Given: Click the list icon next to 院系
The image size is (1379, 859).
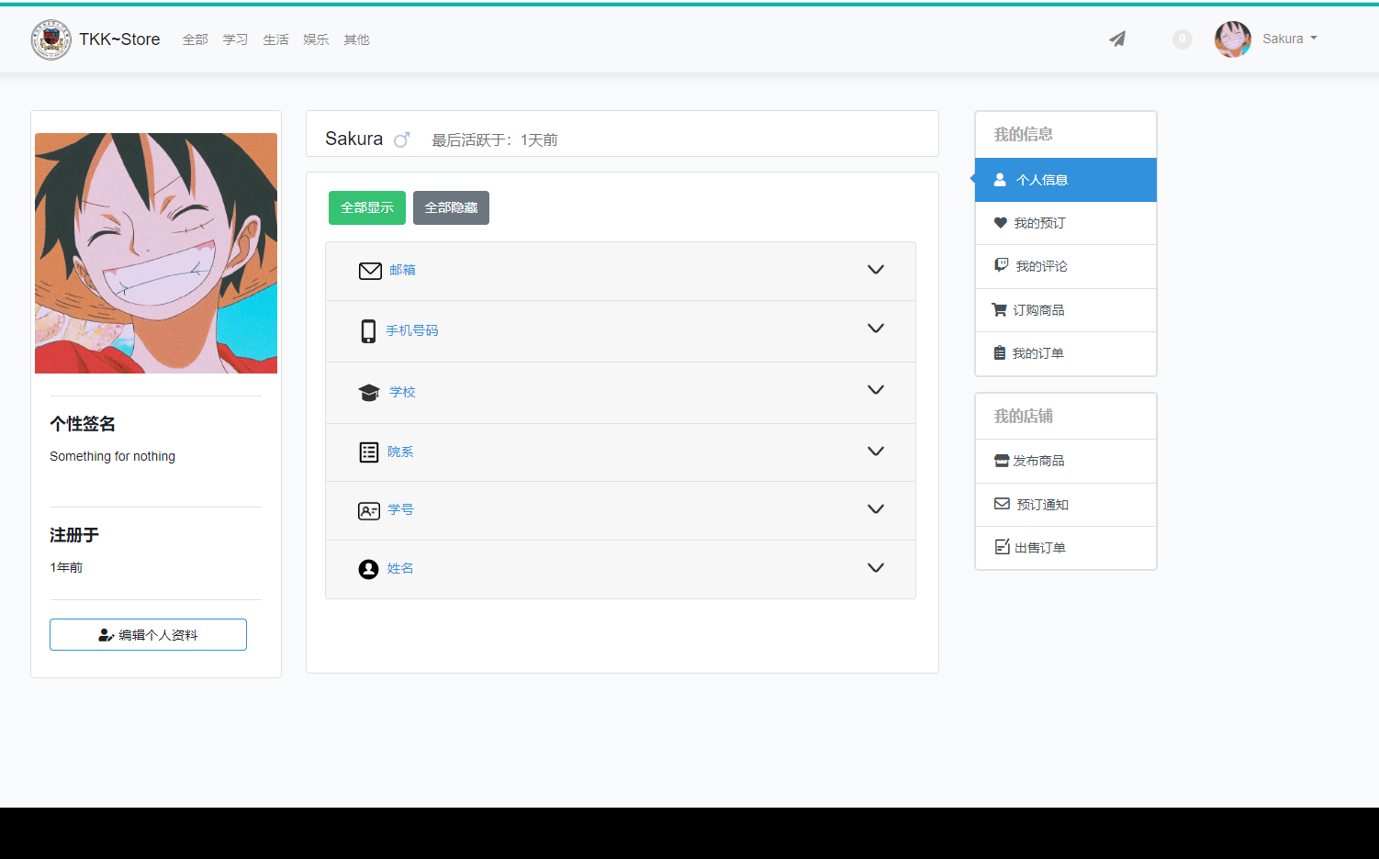Looking at the screenshot, I should pos(369,452).
